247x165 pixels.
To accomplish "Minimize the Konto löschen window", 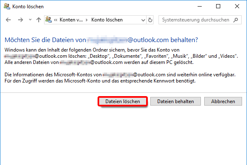I will click(200, 7).
